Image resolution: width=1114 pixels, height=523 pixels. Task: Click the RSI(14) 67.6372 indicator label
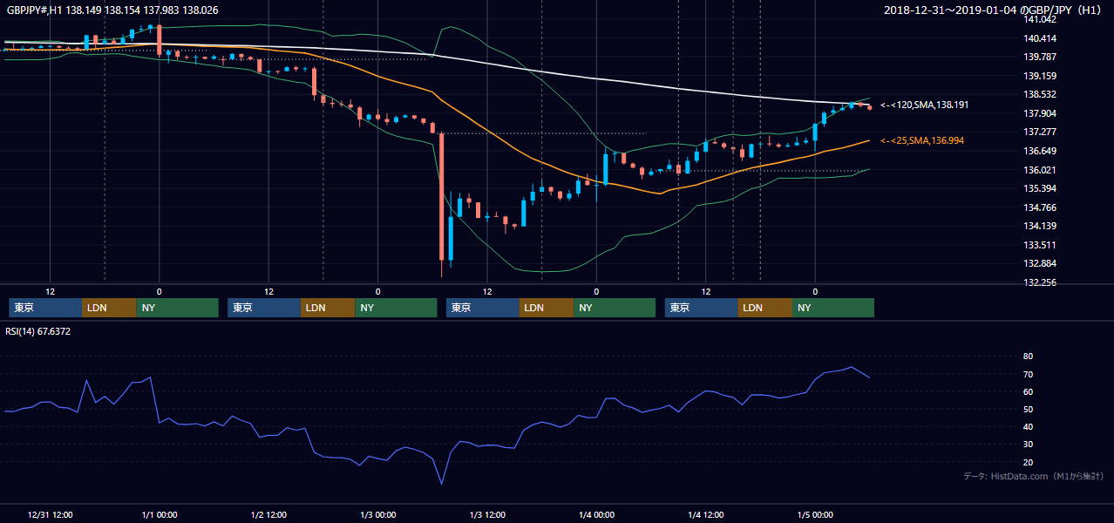37,331
